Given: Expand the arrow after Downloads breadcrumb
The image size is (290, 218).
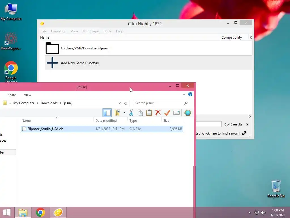Looking at the screenshot, I should point(61,103).
